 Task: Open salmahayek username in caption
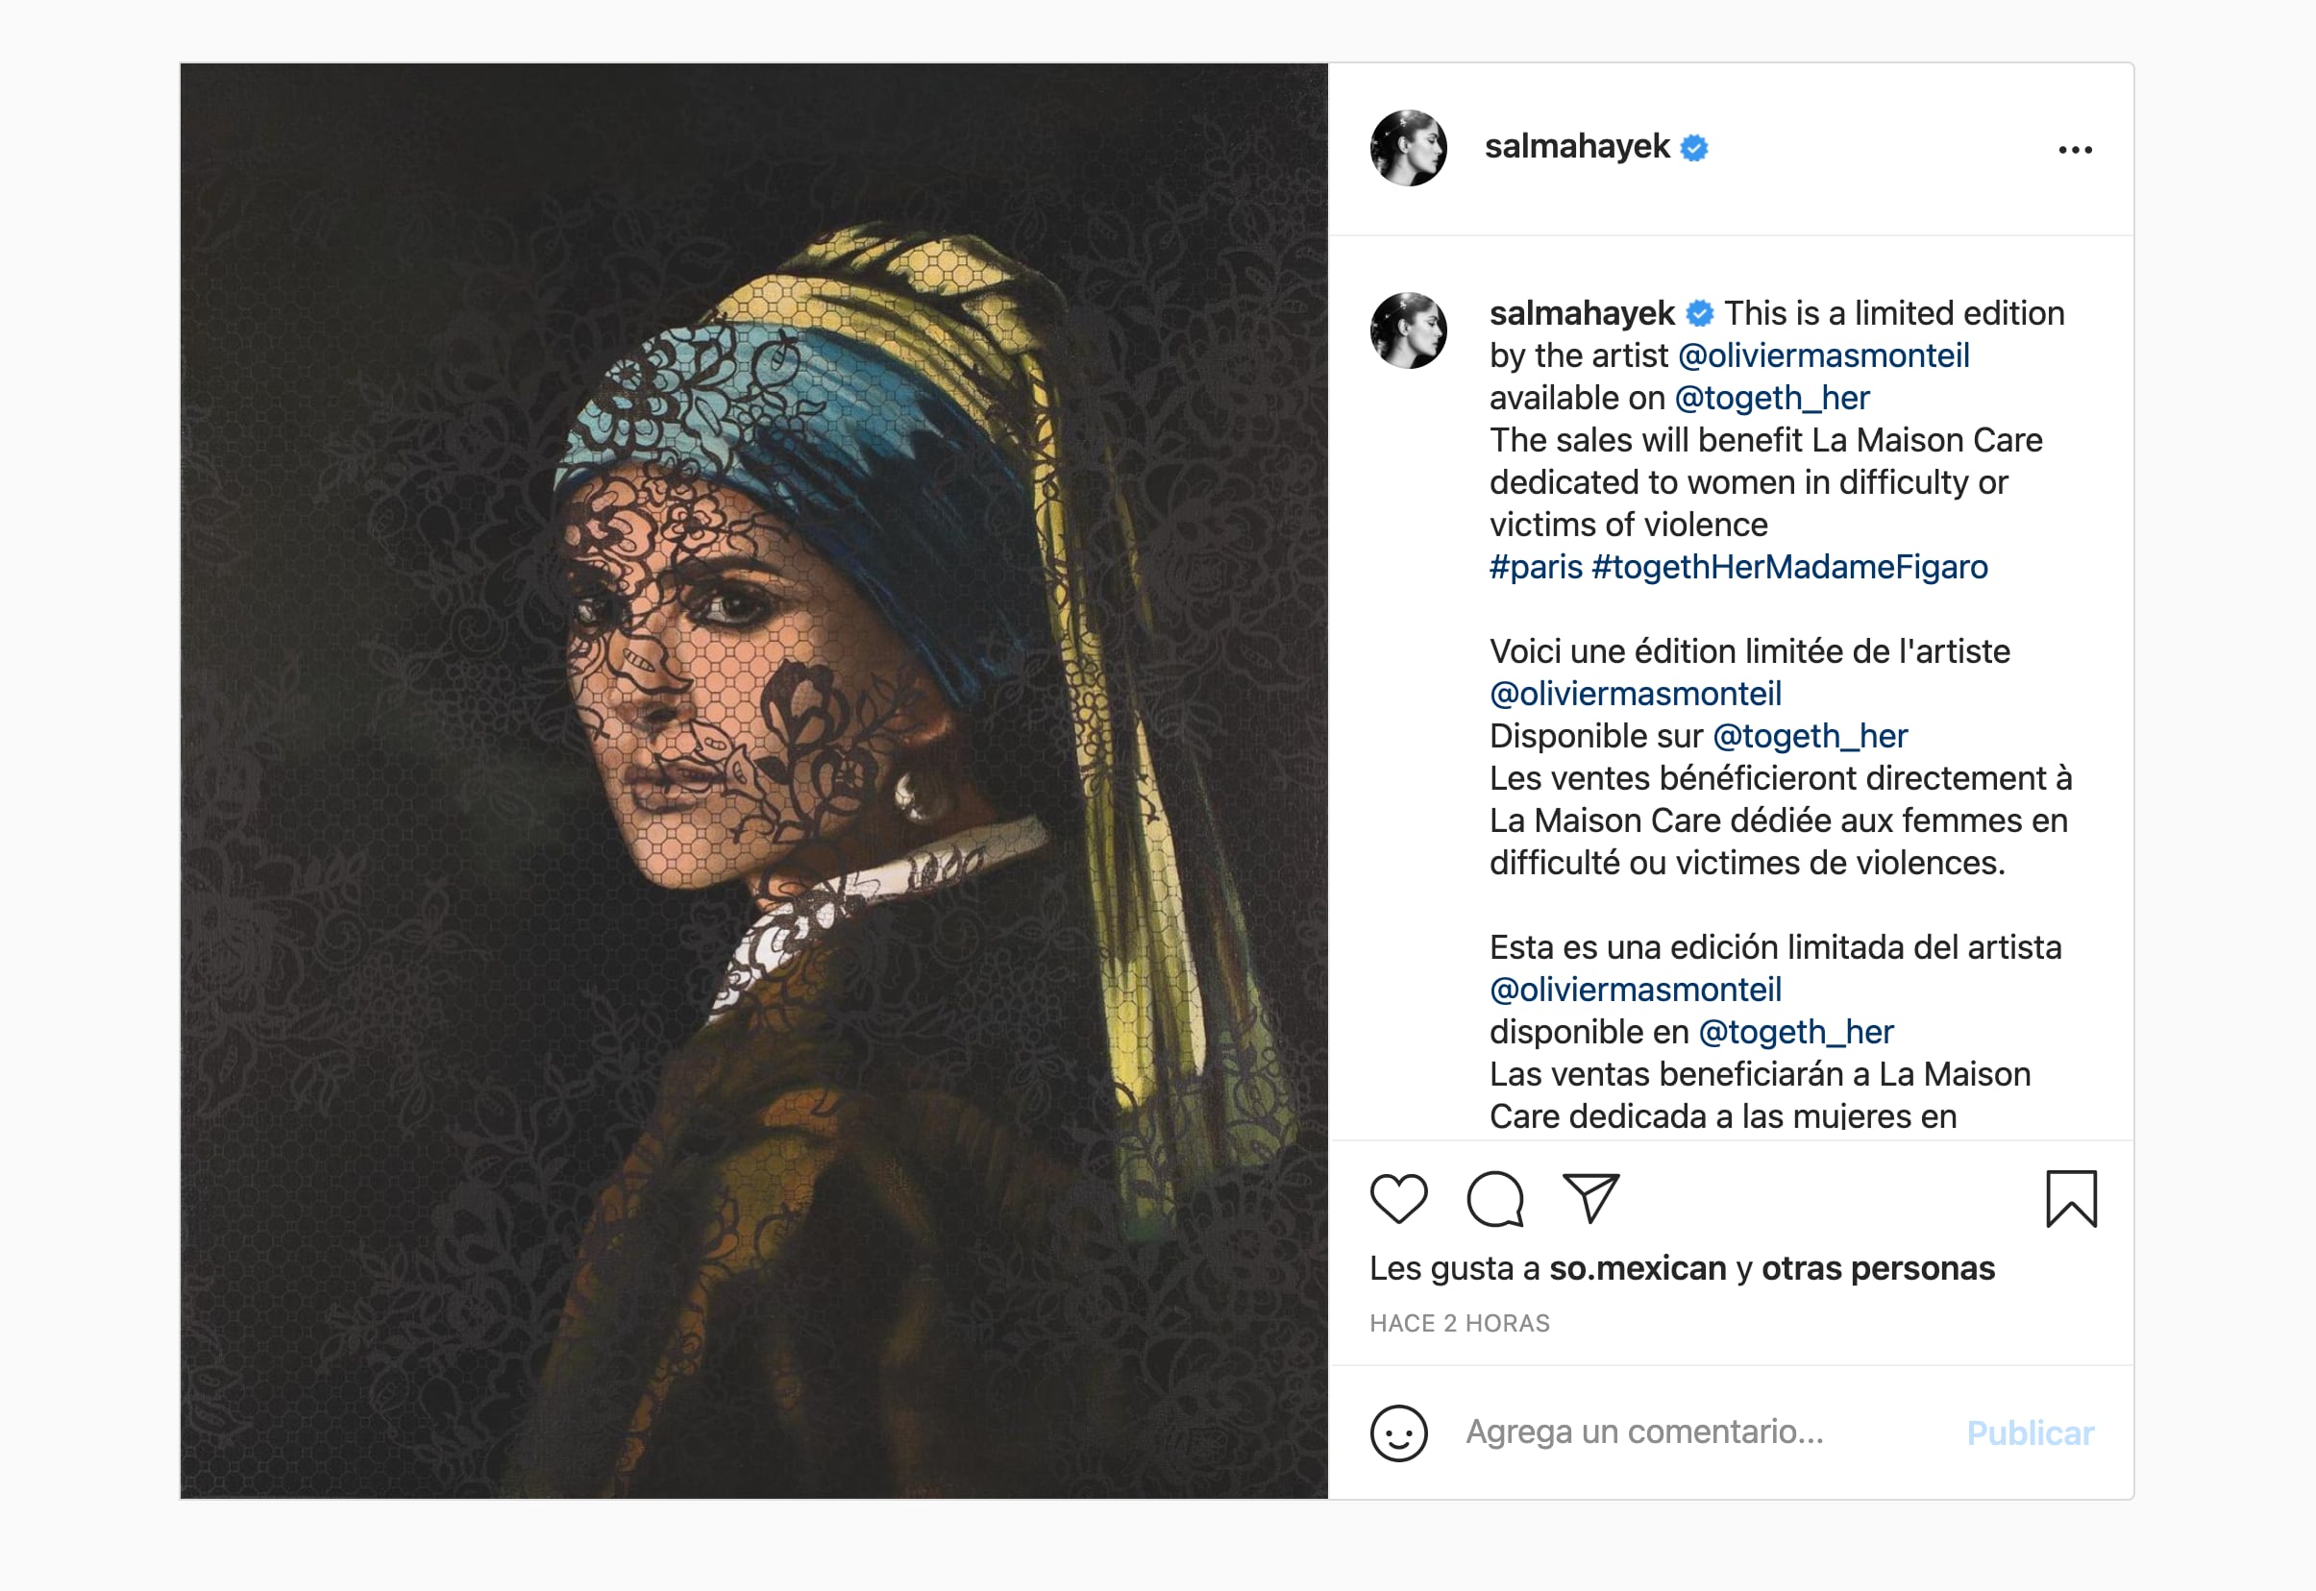coord(1581,313)
